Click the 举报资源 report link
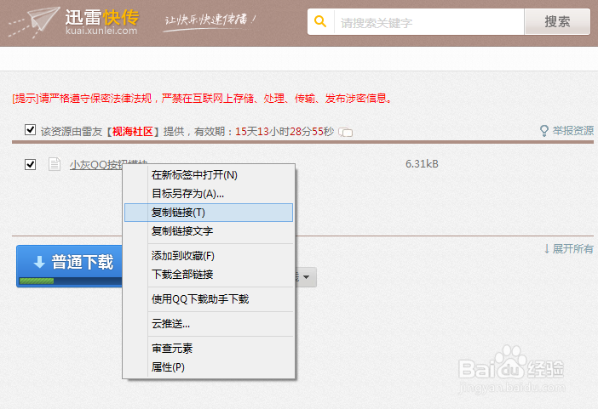 [x=573, y=131]
